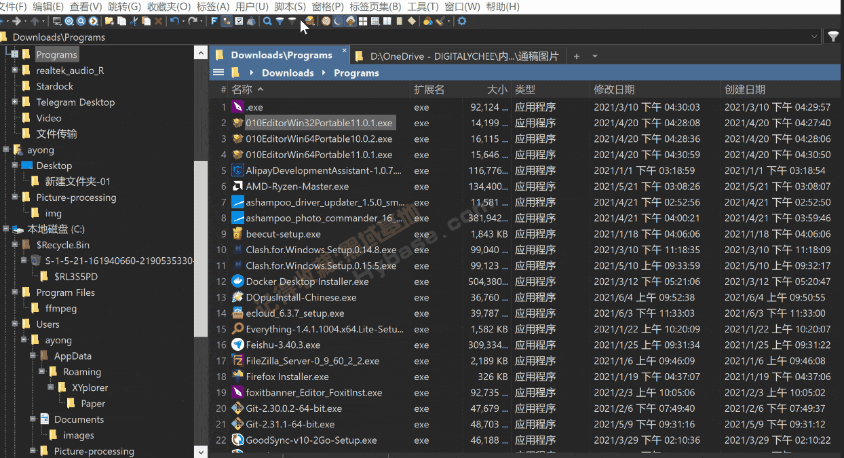Toggle the cloud palette toolbar button
The image size is (844, 458).
coord(350,21)
